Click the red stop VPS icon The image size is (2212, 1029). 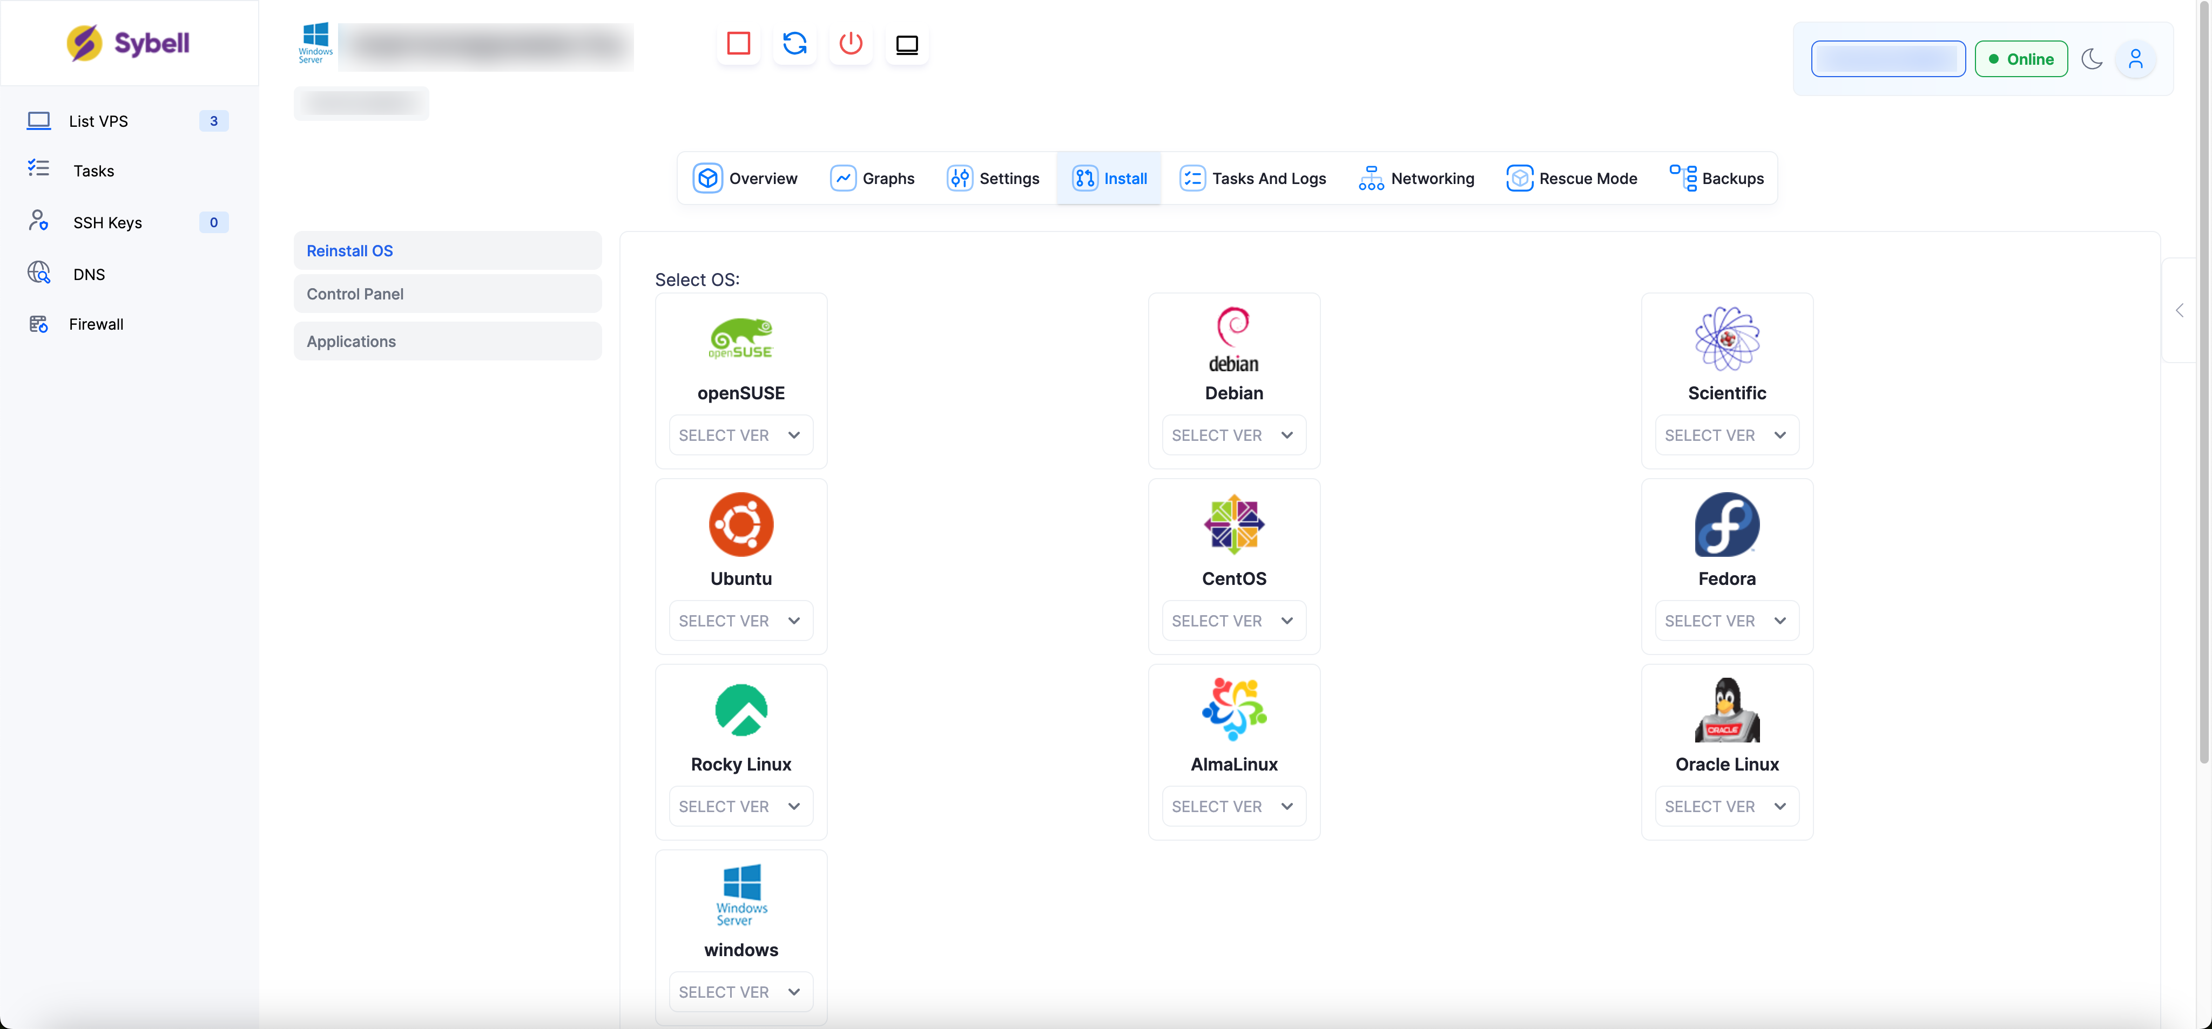pyautogui.click(x=738, y=44)
